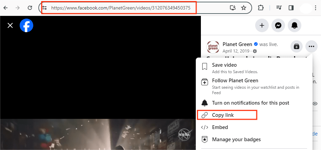Bookmark page with the star icon
The image size is (321, 150).
pyautogui.click(x=243, y=8)
